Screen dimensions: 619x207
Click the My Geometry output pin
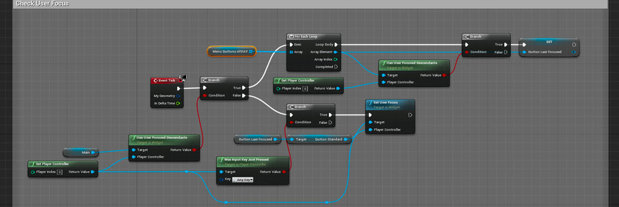[178, 95]
